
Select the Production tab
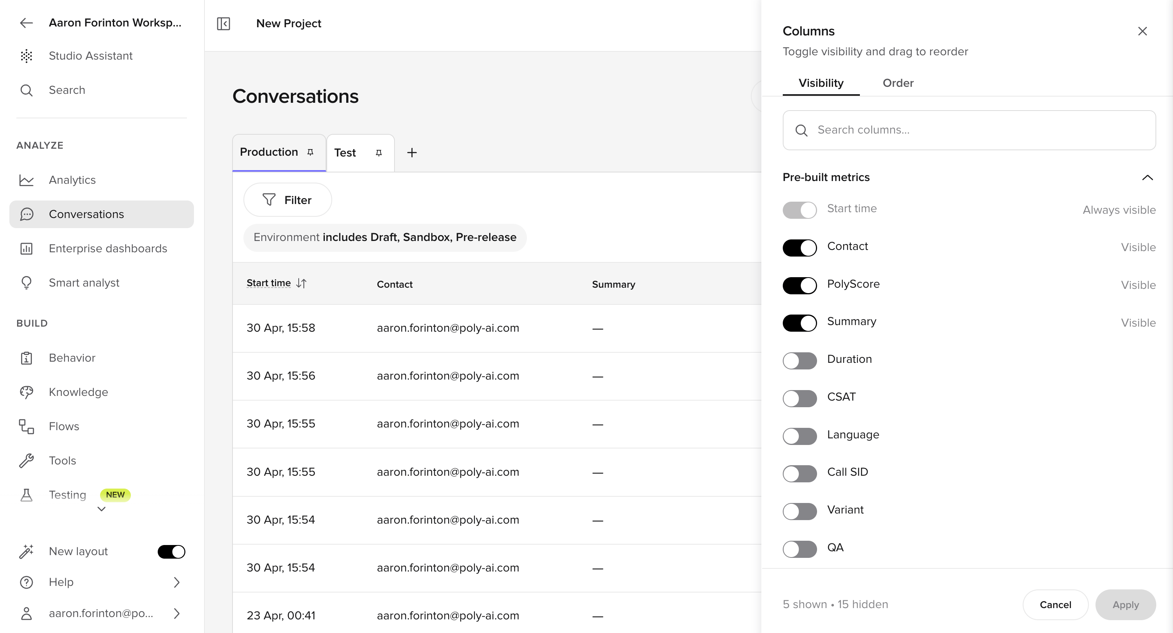[279, 153]
